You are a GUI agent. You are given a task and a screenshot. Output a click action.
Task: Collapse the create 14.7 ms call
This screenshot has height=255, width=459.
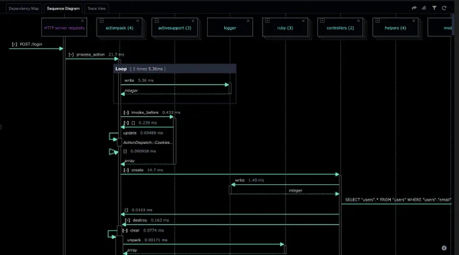(x=126, y=170)
